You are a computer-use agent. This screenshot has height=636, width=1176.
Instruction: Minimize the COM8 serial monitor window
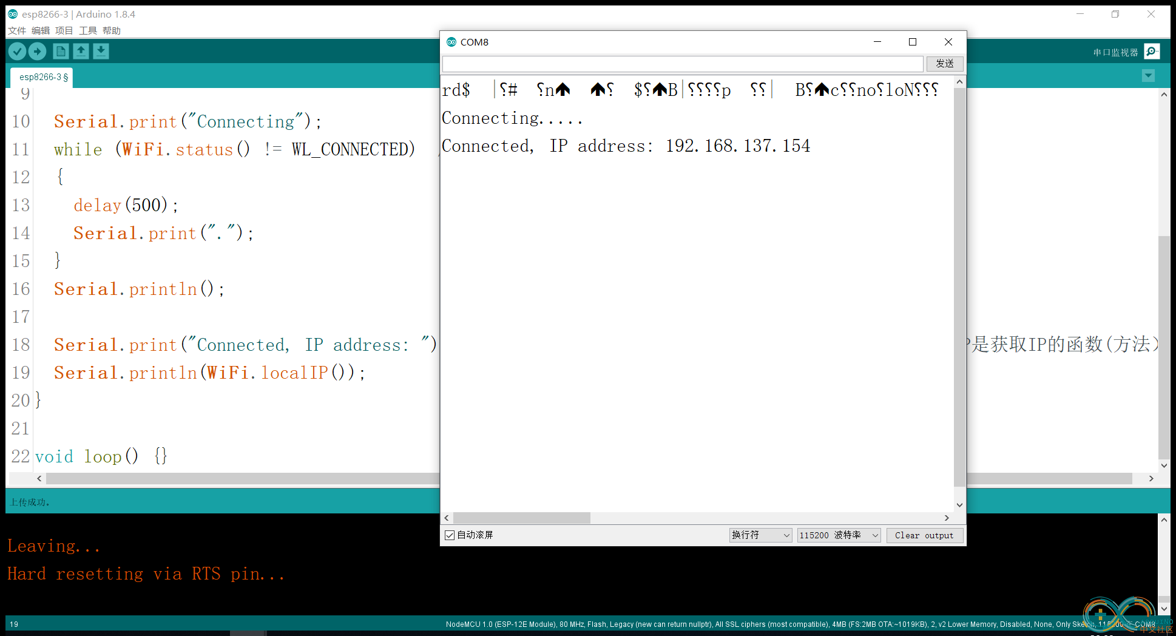(877, 42)
